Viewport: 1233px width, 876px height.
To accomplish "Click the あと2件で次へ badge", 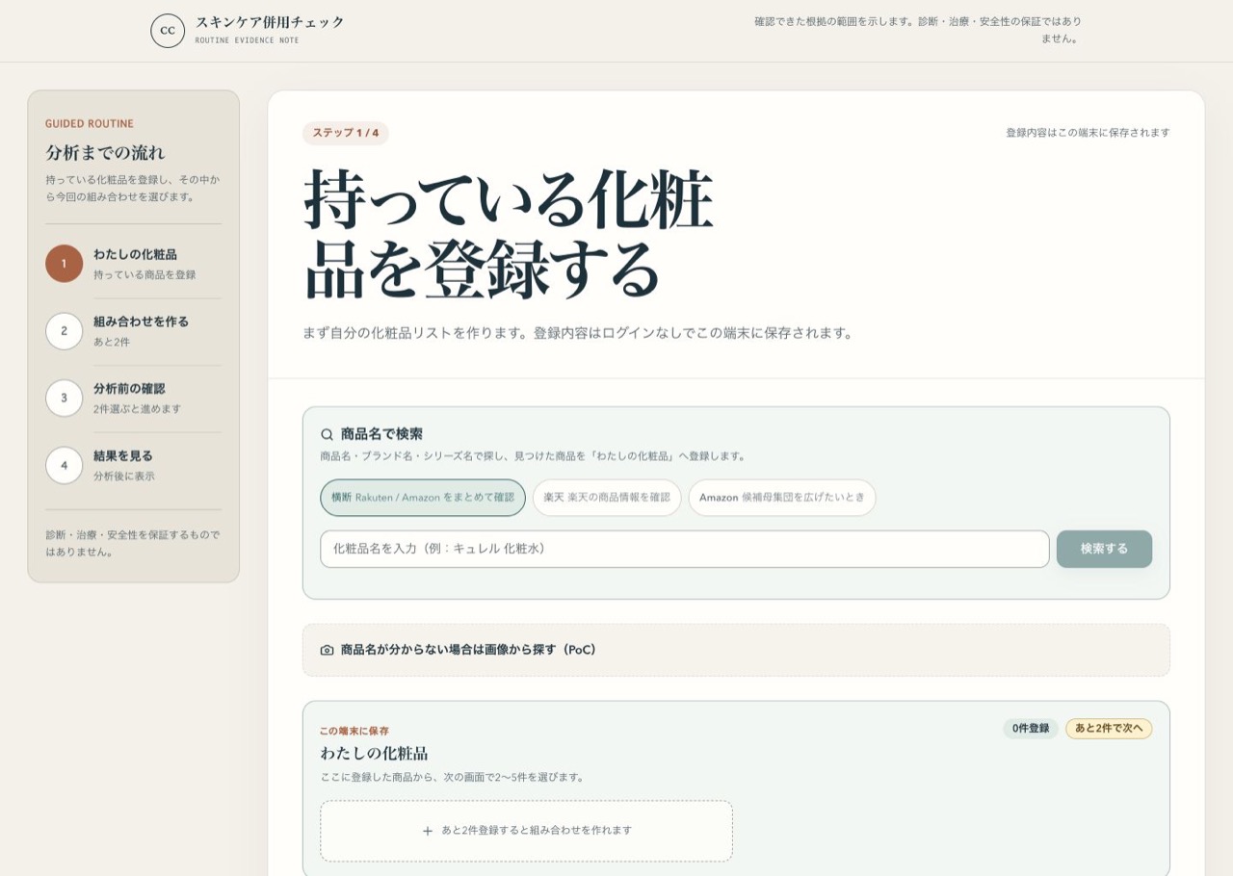I will 1109,729.
